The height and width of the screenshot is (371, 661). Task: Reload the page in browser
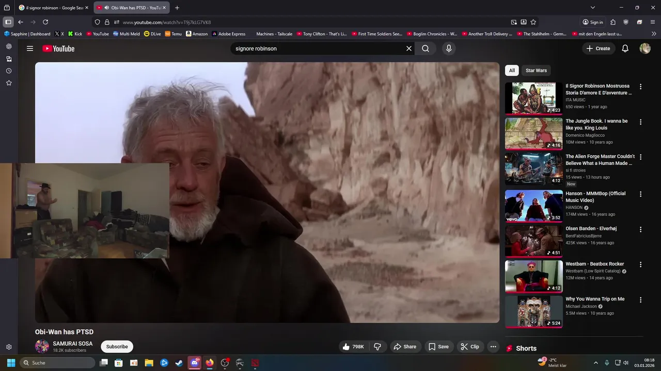(45, 22)
